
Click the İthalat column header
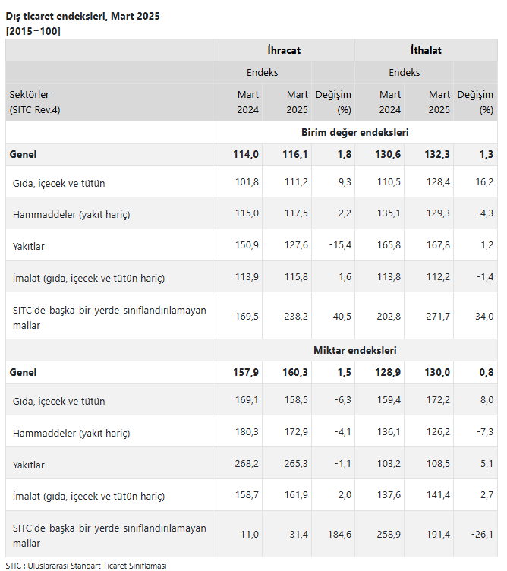click(x=426, y=50)
